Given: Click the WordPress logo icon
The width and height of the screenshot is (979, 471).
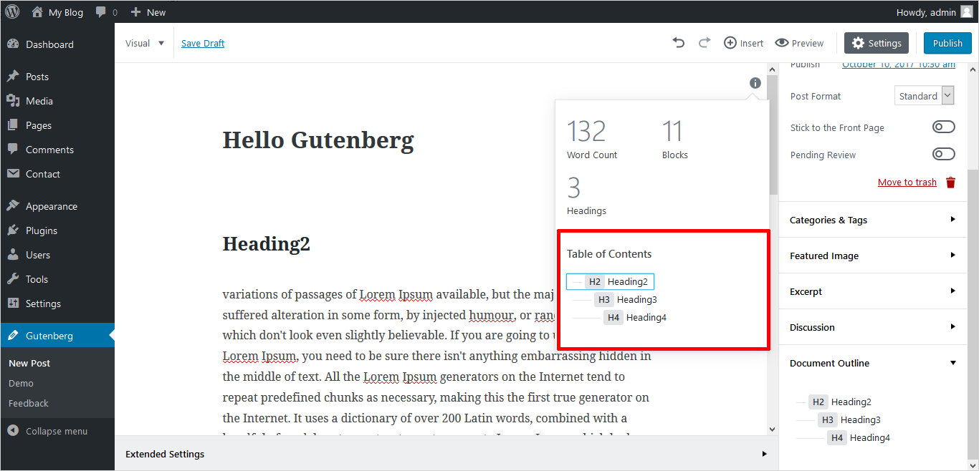Looking at the screenshot, I should pos(12,11).
